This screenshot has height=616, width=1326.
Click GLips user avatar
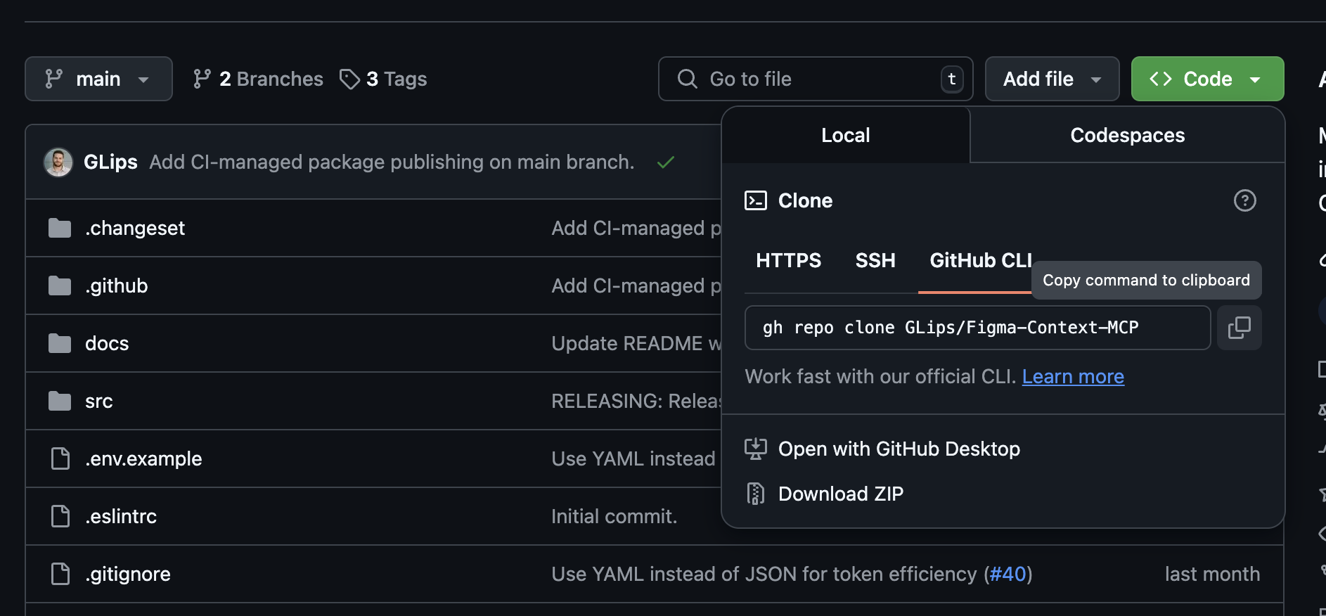(58, 162)
